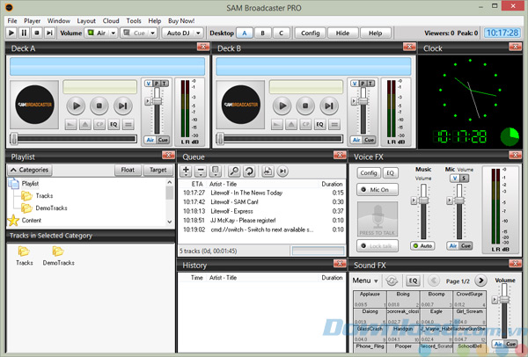Open the EQ on Deck B
528x357 pixels.
320,125
